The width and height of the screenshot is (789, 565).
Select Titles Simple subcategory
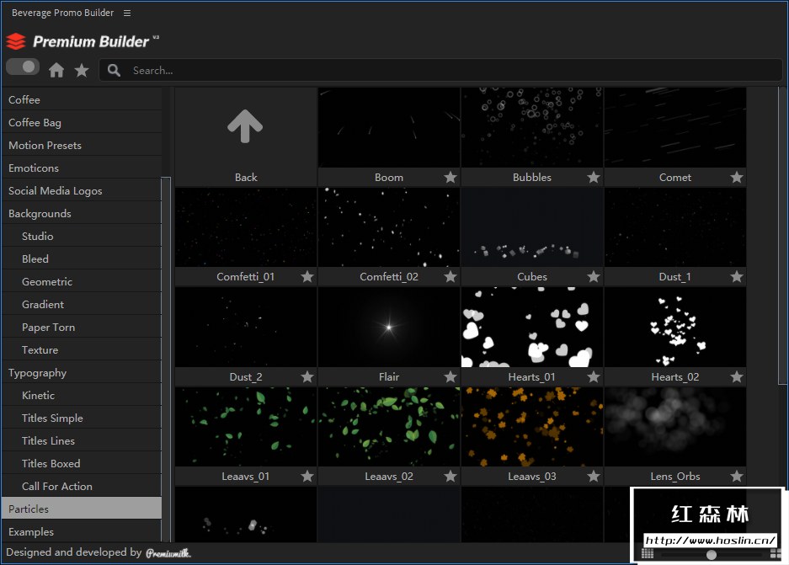tap(82, 418)
